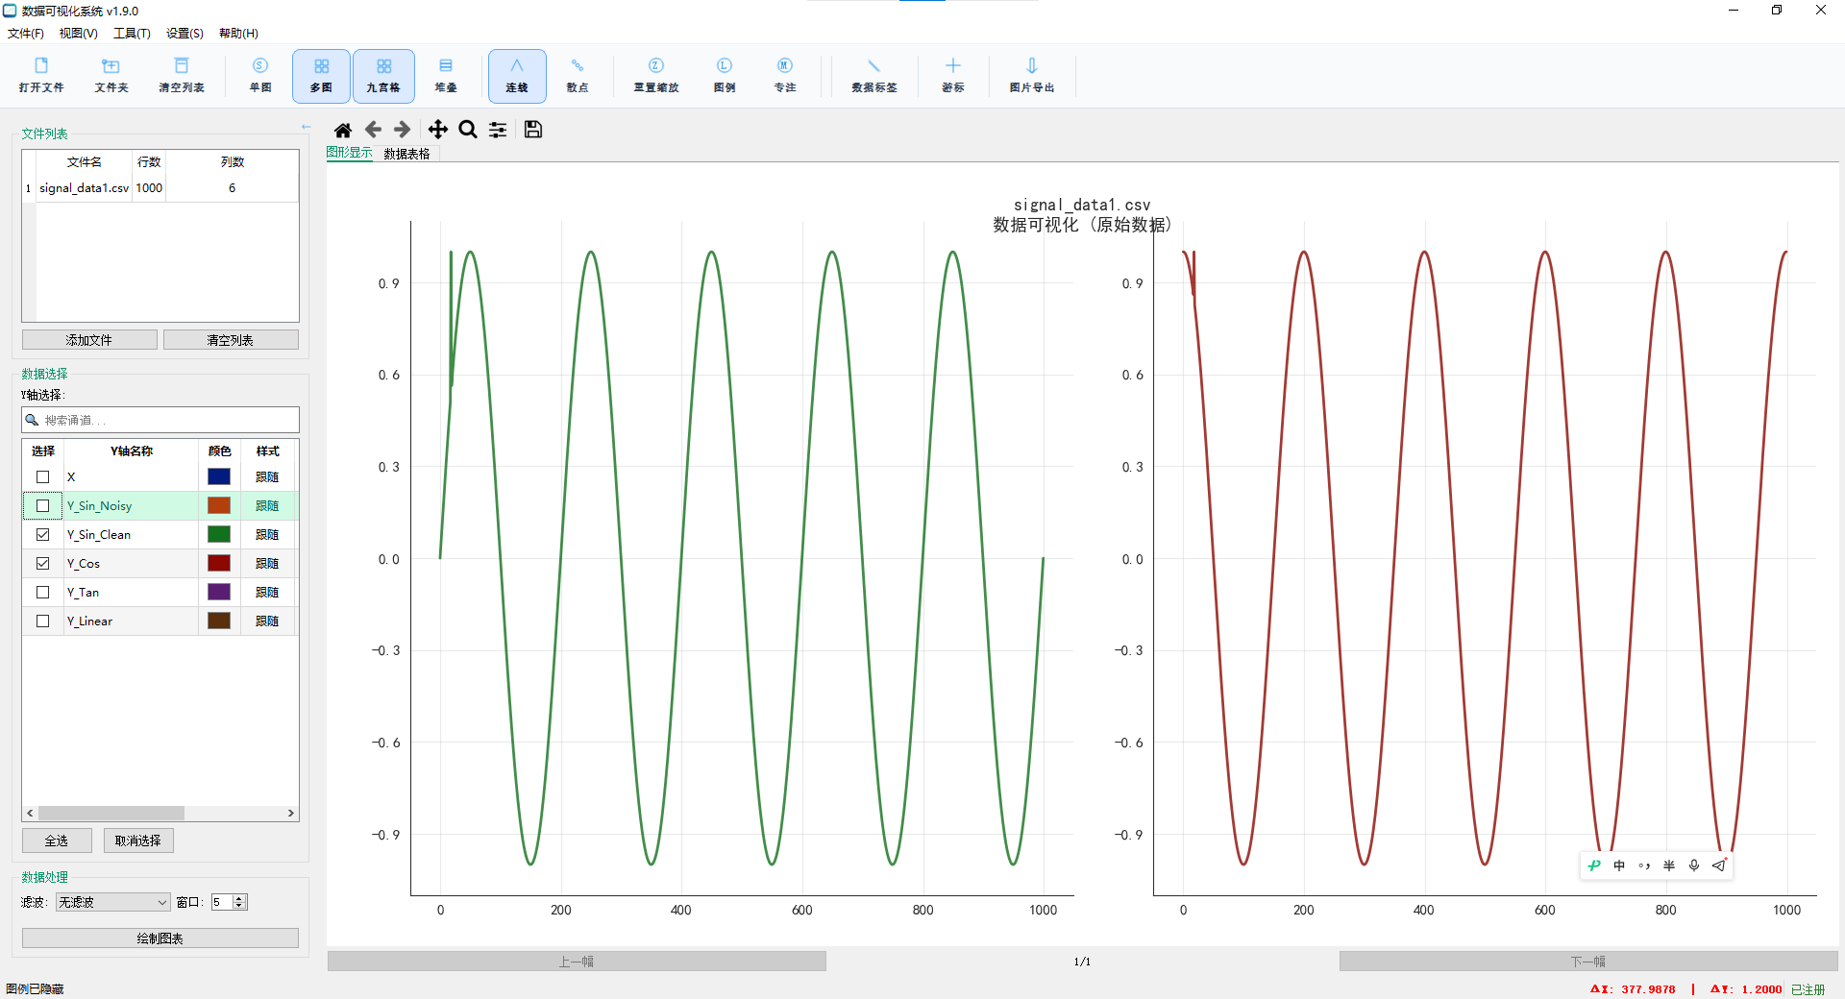The width and height of the screenshot is (1845, 999).
Task: Open the 工具(T) menu
Action: click(132, 34)
